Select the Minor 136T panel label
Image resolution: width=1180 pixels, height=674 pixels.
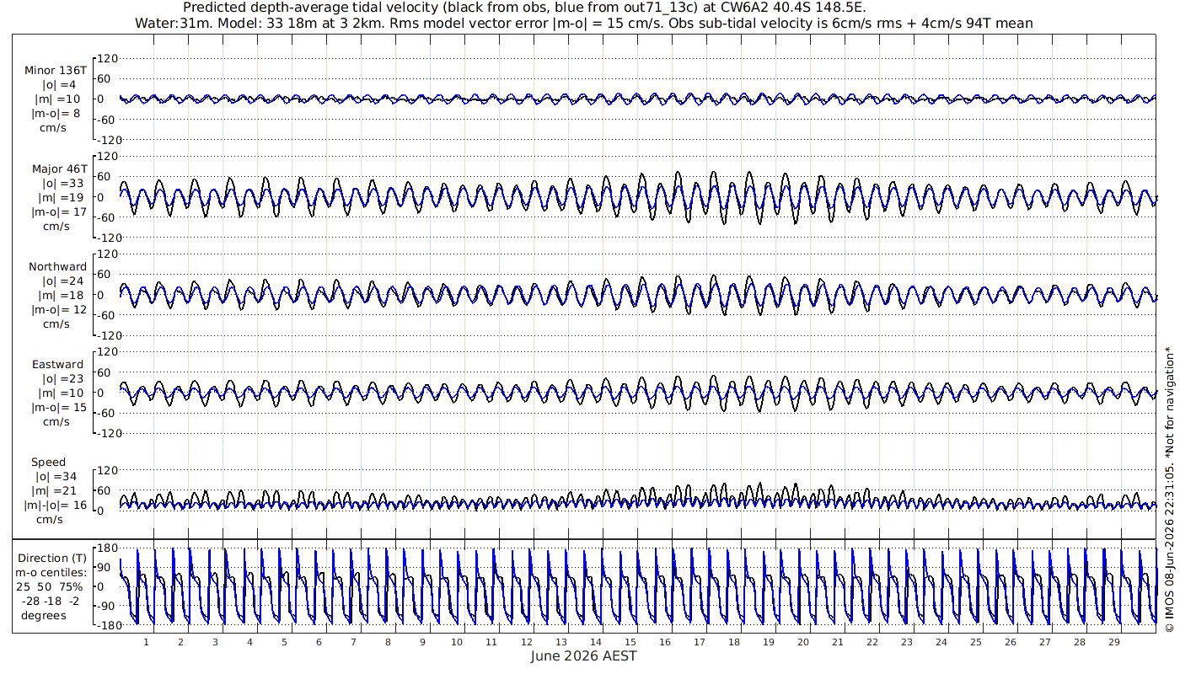[x=56, y=71]
